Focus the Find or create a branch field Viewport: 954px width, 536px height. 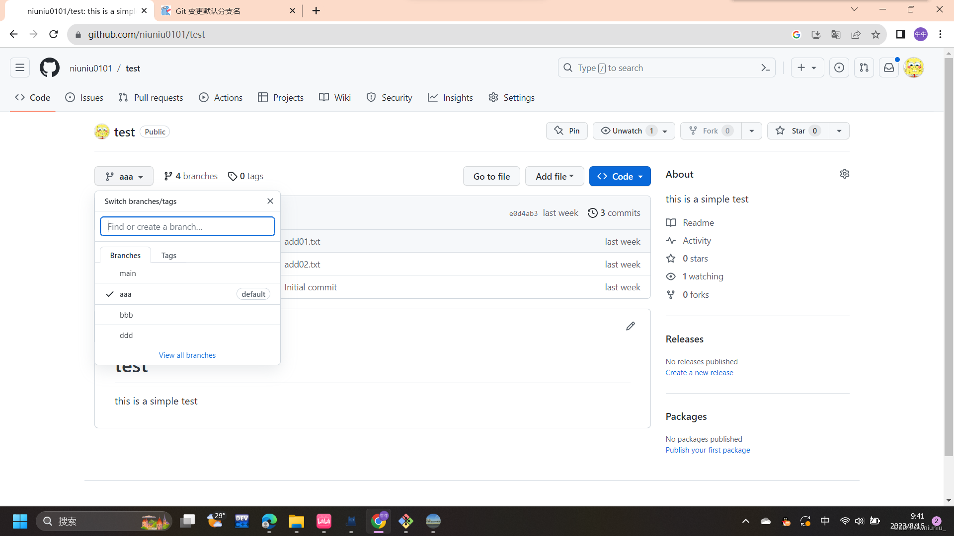tap(187, 226)
